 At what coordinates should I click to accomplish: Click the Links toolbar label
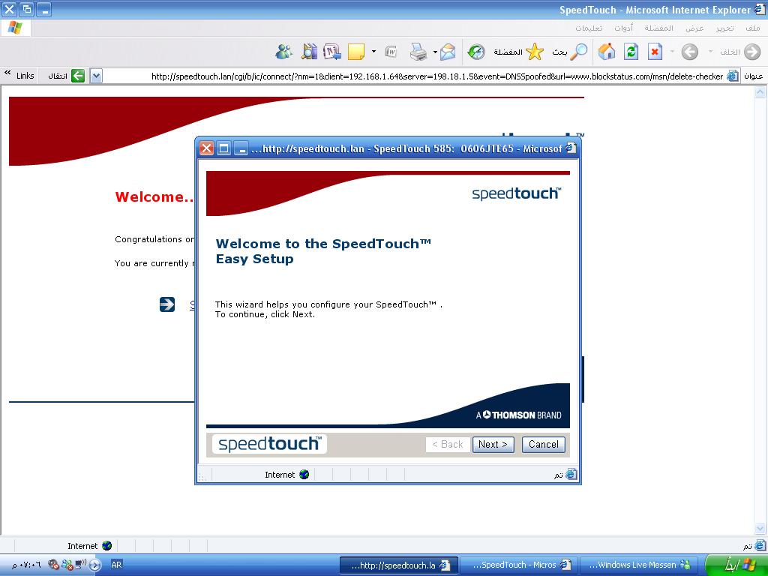(x=25, y=76)
